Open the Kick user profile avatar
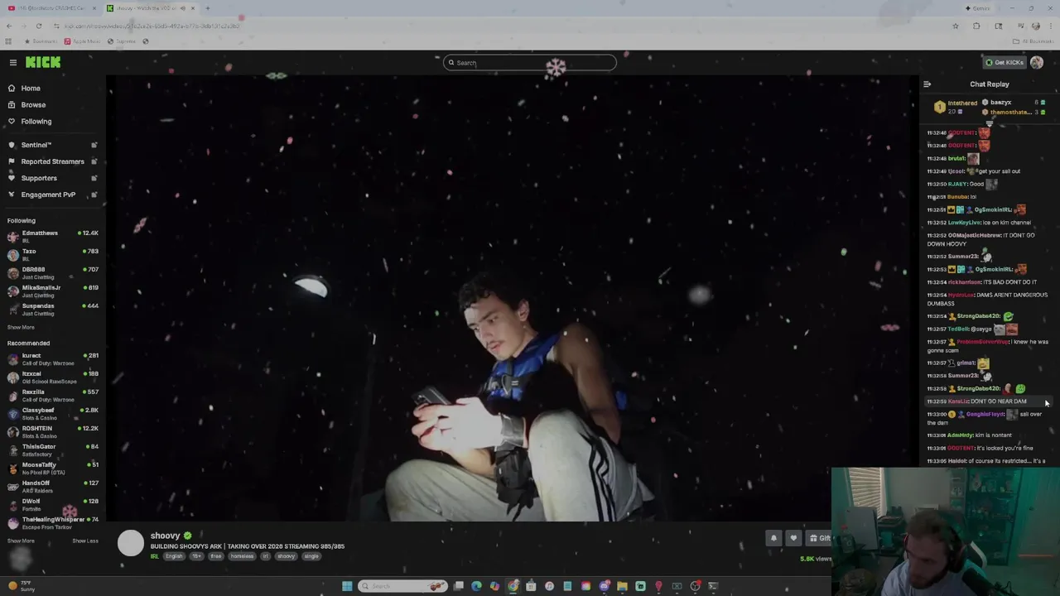Image resolution: width=1060 pixels, height=596 pixels. (x=1037, y=62)
